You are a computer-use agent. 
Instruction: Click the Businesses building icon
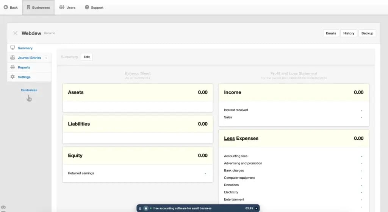pos(28,7)
